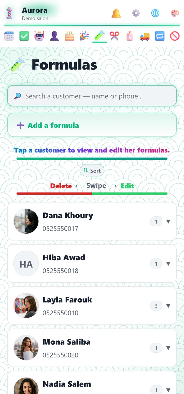This screenshot has height=394, width=184.
Task: Open settings gear icon
Action: click(136, 13)
